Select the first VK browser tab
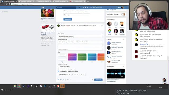Viewport: 169px width, 95px height. (9, 1)
